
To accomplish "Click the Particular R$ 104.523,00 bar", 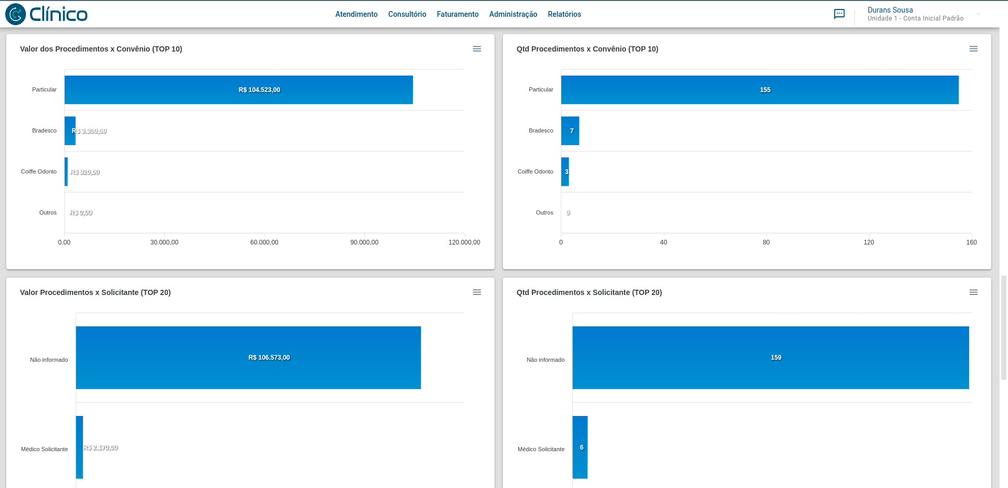I will (238, 90).
